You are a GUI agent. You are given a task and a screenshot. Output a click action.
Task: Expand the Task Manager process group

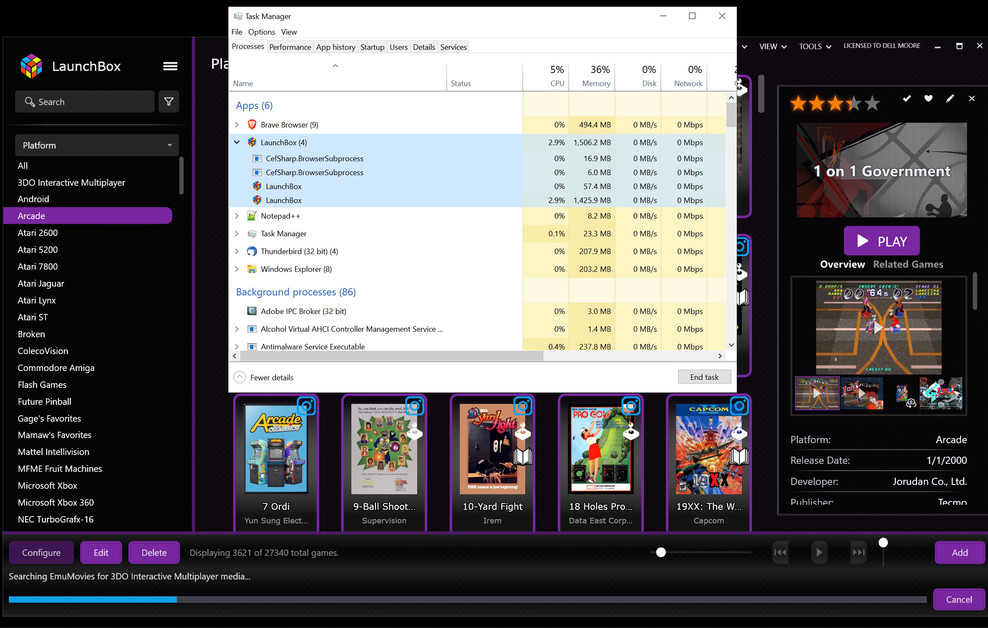(x=237, y=233)
